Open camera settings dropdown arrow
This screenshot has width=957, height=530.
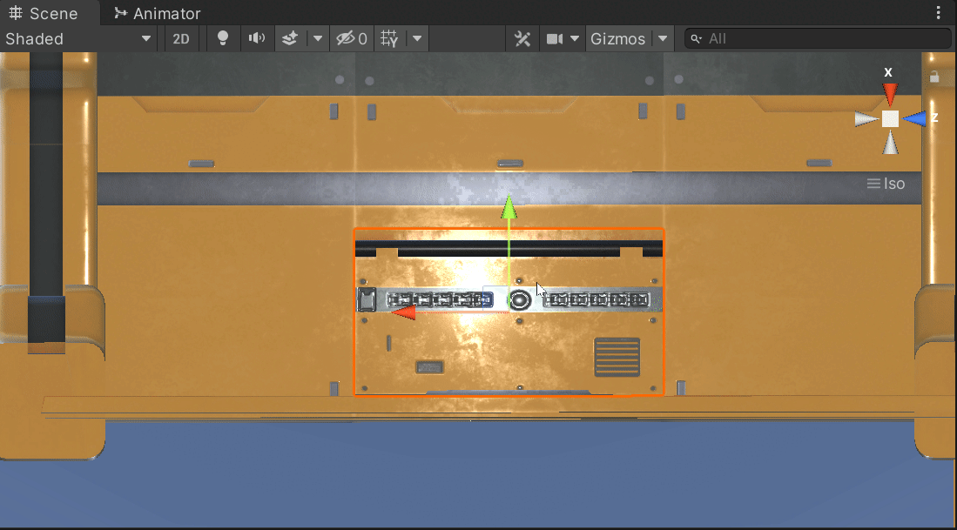pyautogui.click(x=575, y=39)
